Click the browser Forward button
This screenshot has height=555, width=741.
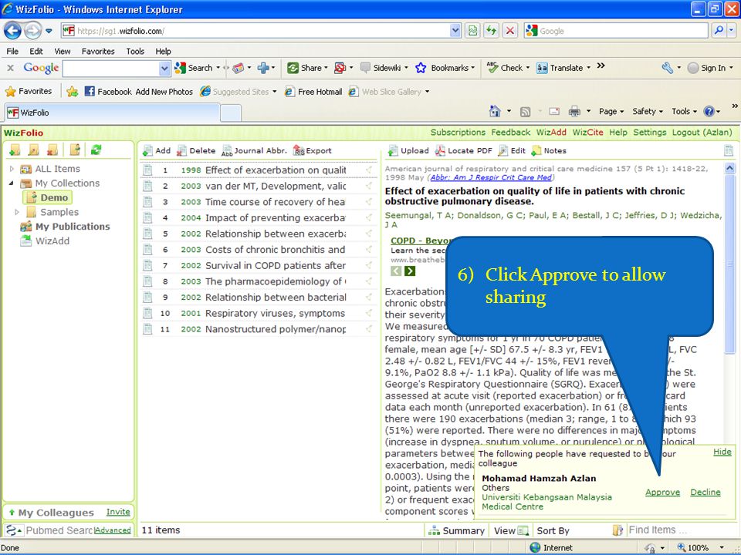pos(32,31)
